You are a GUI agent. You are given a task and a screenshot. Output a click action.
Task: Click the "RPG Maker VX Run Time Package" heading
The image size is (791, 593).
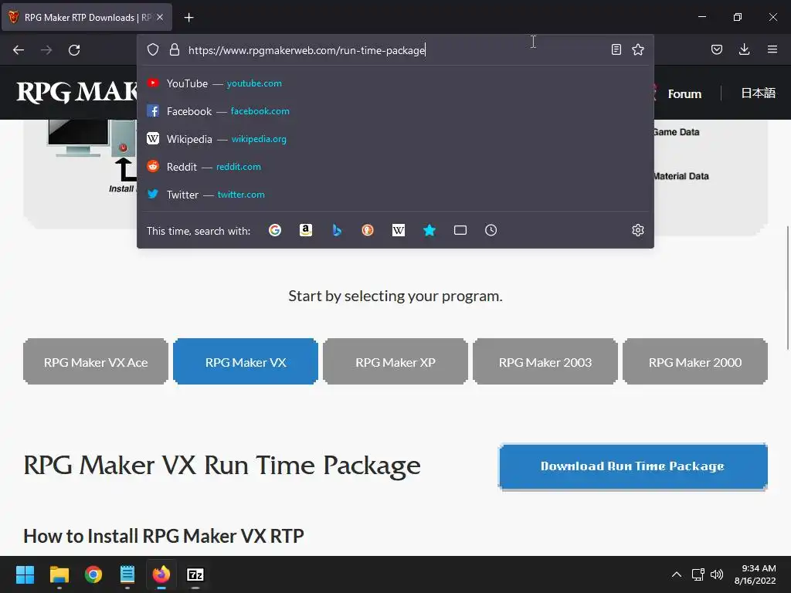(222, 465)
